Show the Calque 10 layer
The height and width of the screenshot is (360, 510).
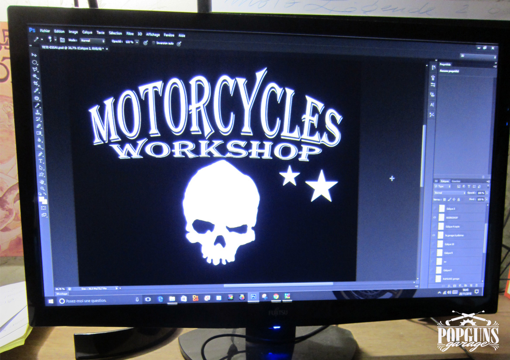point(433,245)
